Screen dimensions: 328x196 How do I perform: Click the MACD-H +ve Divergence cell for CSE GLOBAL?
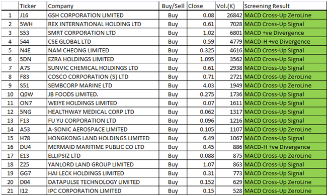click(285, 42)
